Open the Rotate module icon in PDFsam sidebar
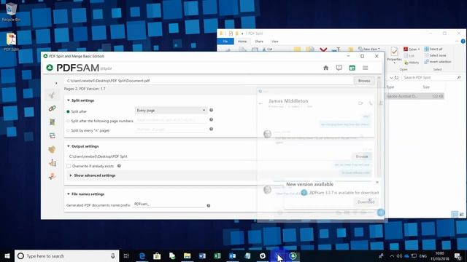467x262 pixels. 52,136
